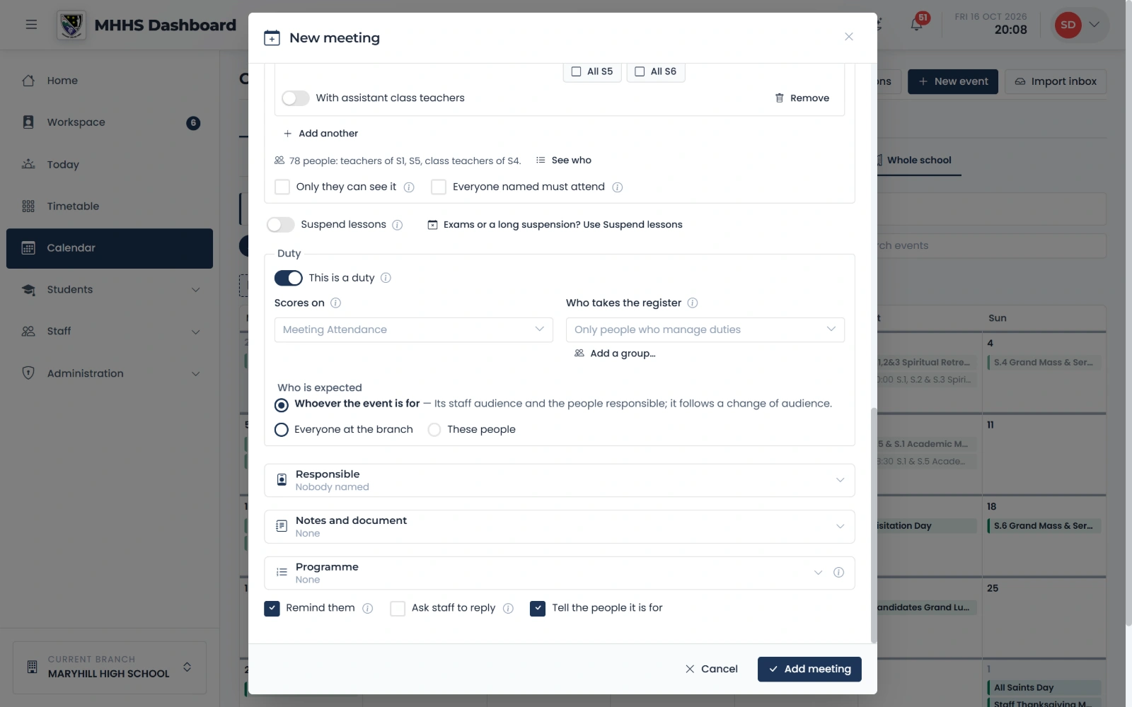
Task: Click the notification bell icon
Action: point(916,24)
